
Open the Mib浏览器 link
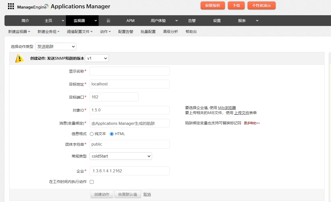(x=227, y=108)
